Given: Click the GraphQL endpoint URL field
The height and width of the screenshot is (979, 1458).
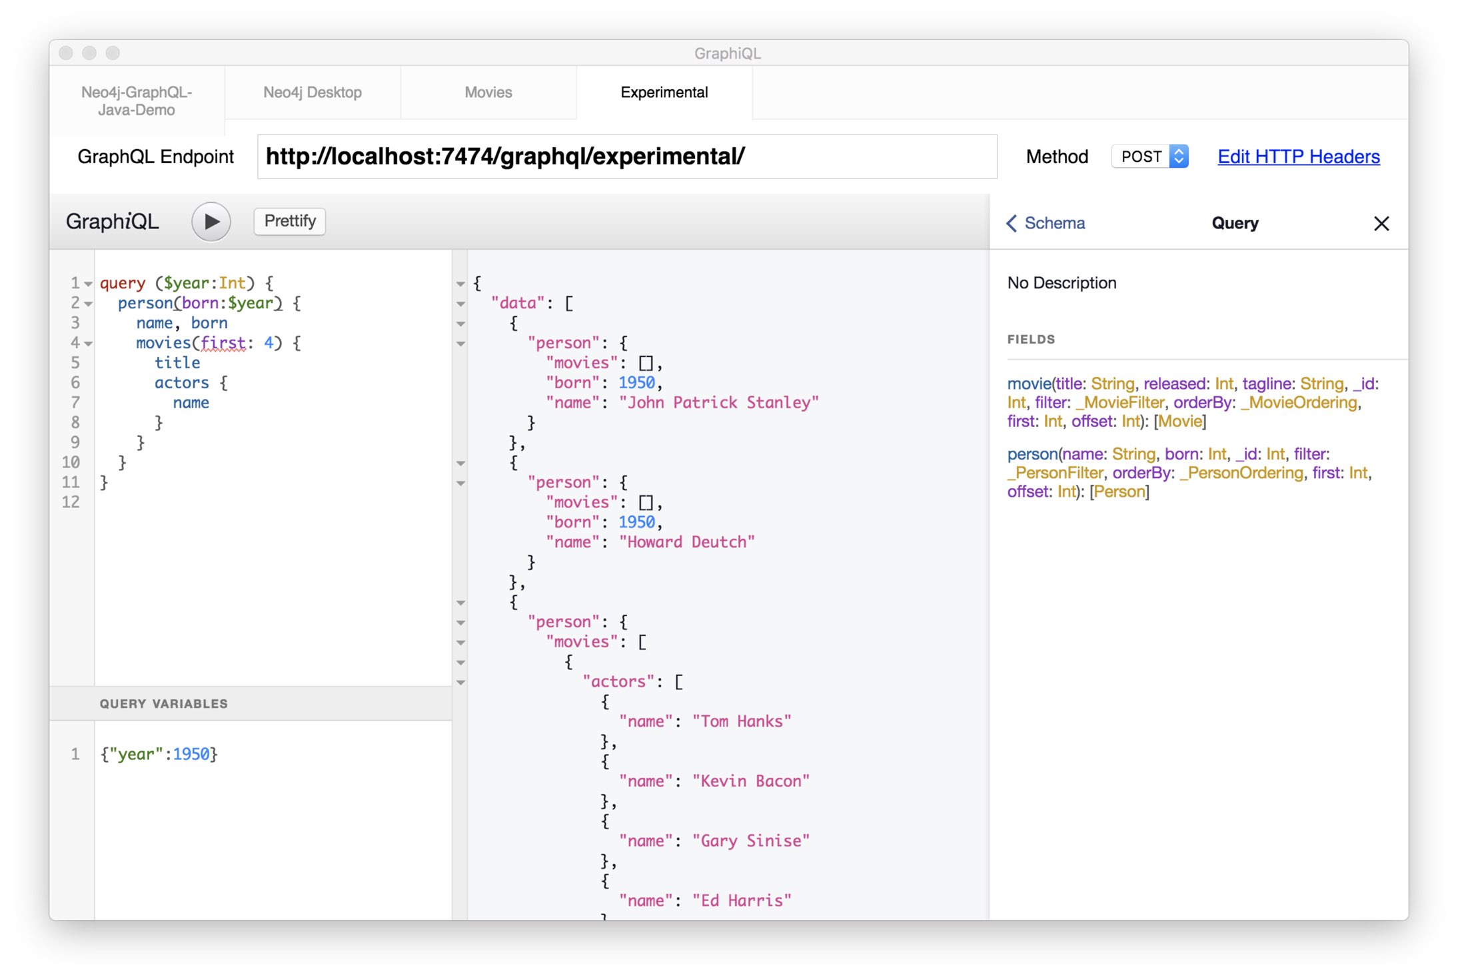Looking at the screenshot, I should tap(626, 157).
